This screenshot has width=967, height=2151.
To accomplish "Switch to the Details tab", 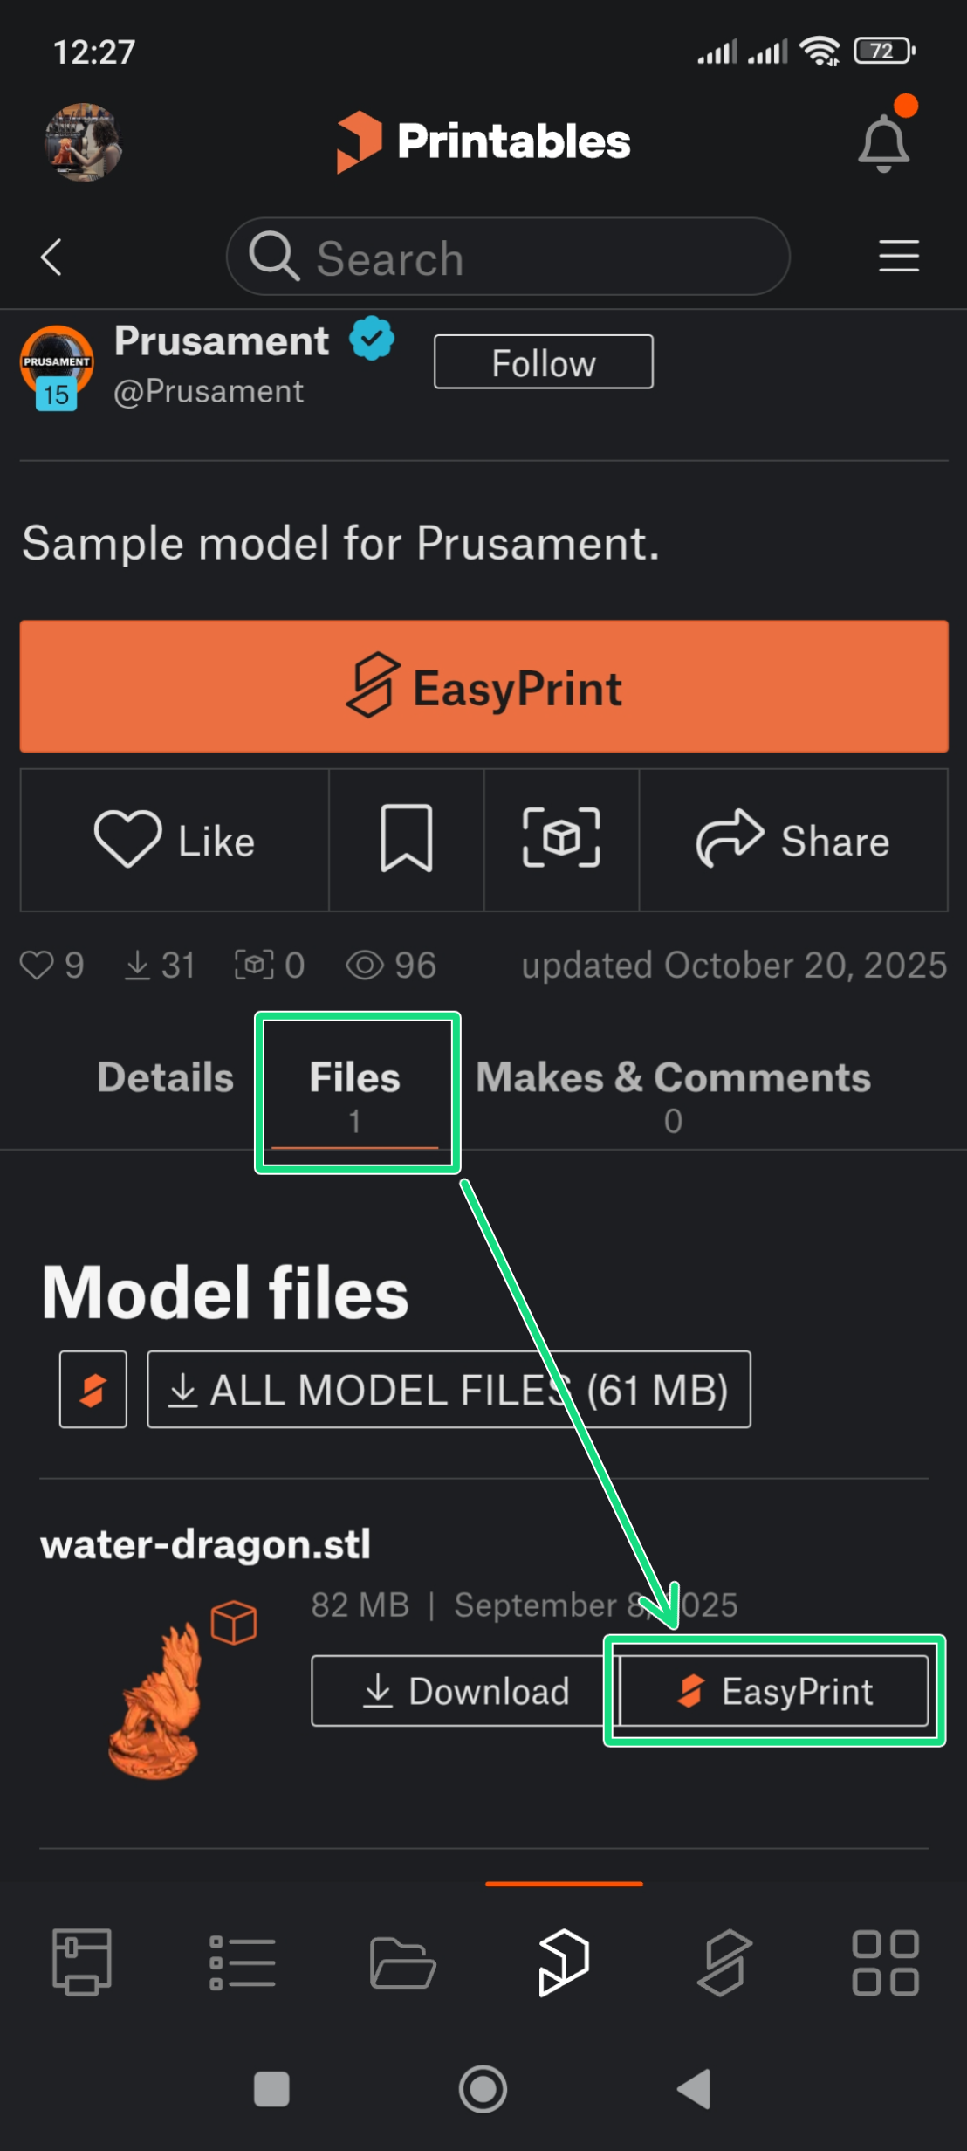I will (x=165, y=1078).
